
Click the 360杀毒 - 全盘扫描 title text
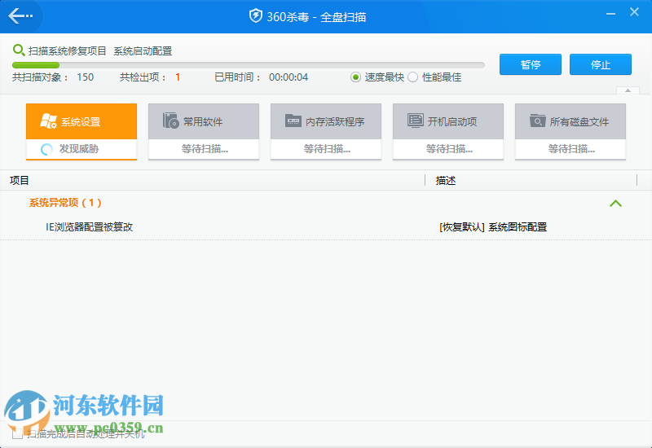pyautogui.click(x=316, y=17)
